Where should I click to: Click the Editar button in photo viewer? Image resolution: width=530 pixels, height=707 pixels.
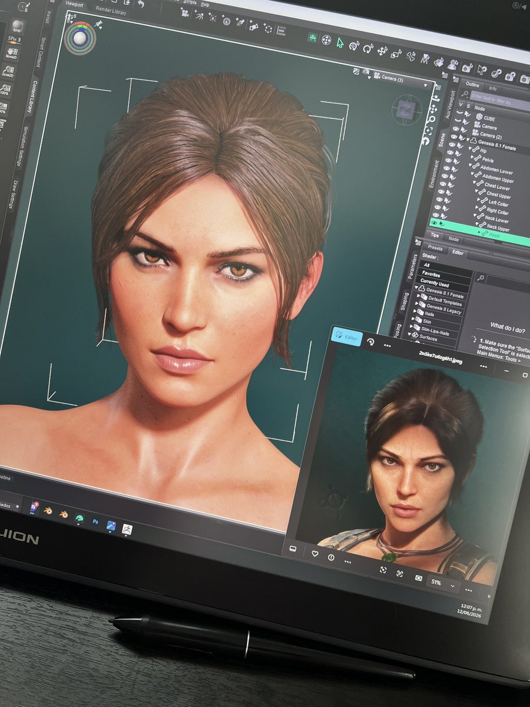tap(346, 336)
